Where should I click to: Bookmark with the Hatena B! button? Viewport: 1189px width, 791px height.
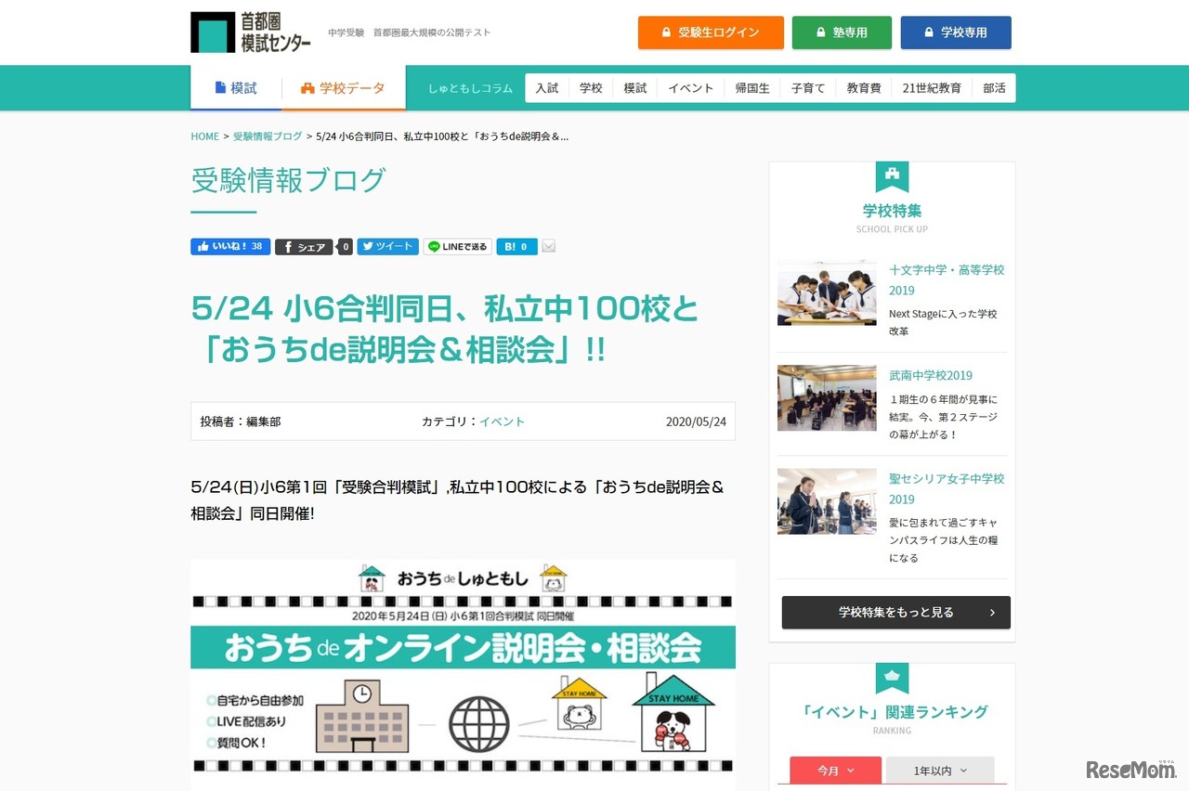point(516,247)
